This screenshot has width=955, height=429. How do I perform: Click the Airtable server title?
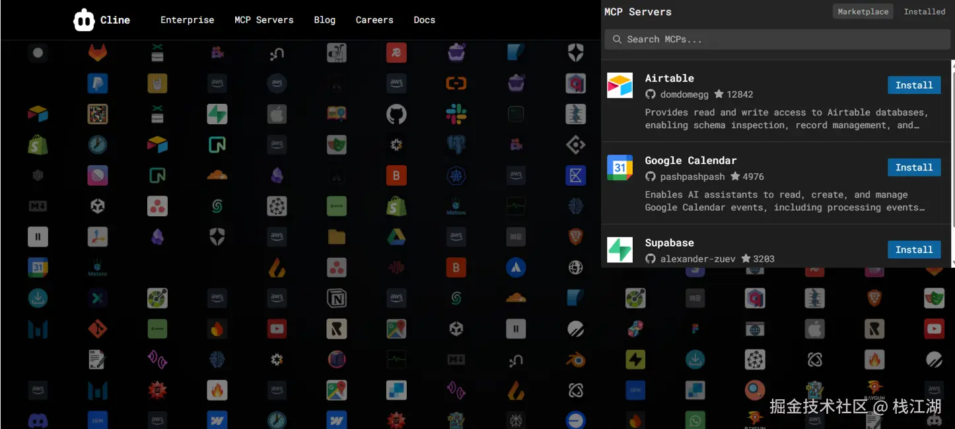click(x=669, y=78)
